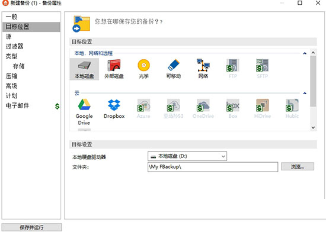326x232 pixels.
Task: Open the 本地硬盘驱动器 drive dropdown
Action: [x=187, y=156]
